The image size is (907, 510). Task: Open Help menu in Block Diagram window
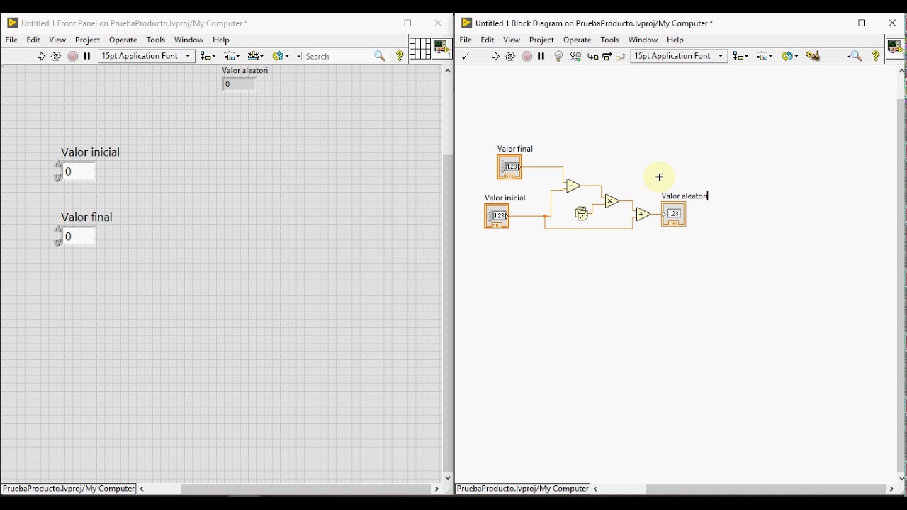tap(675, 40)
